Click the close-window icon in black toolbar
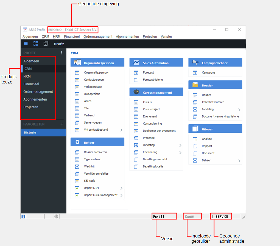Screen dimensions: 280x246 click(46, 44)
